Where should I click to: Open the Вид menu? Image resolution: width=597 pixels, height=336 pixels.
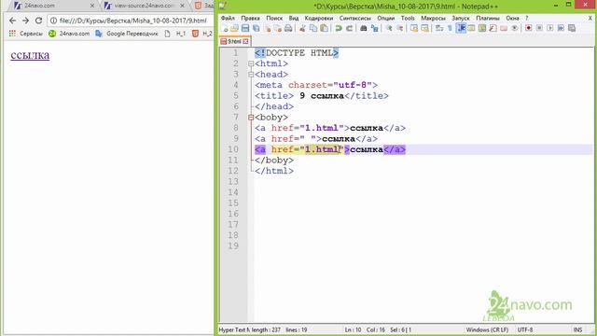click(294, 18)
